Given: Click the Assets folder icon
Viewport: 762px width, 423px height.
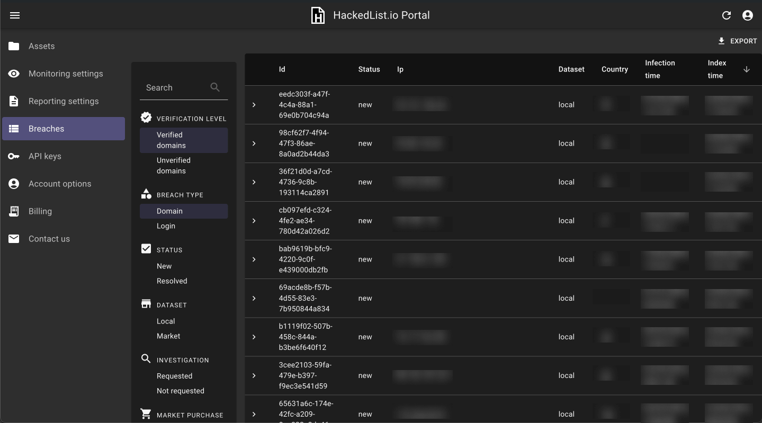Looking at the screenshot, I should (x=14, y=46).
